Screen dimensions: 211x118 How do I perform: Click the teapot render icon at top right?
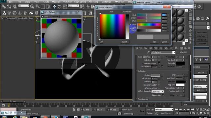[199, 7]
